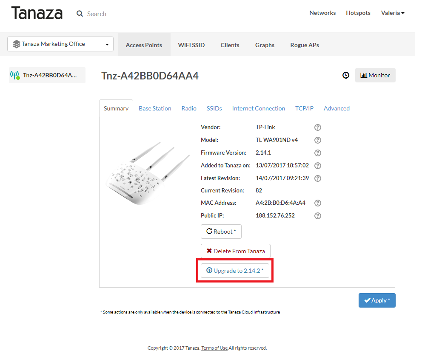The image size is (422, 356).
Task: Click the Latest Revision date 14/07/2017 09:21:39
Action: [x=282, y=178]
